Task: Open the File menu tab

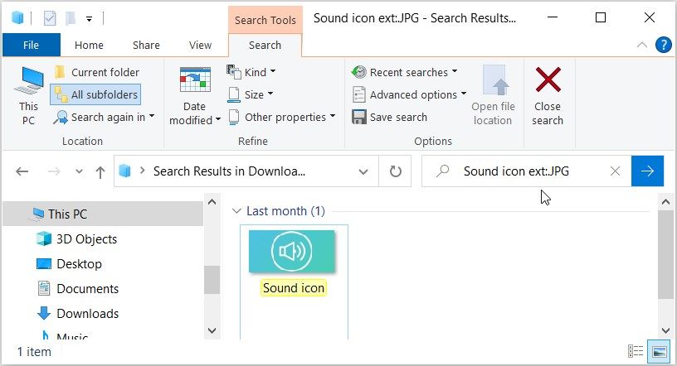Action: click(31, 46)
